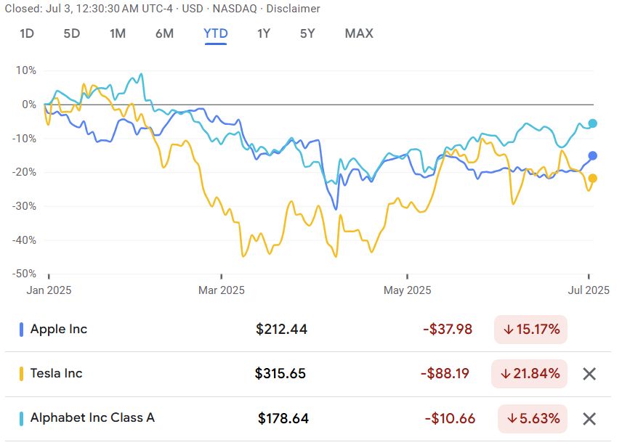Image resolution: width=622 pixels, height=445 pixels.
Task: Click the -40% y-axis label
Action: [24, 240]
